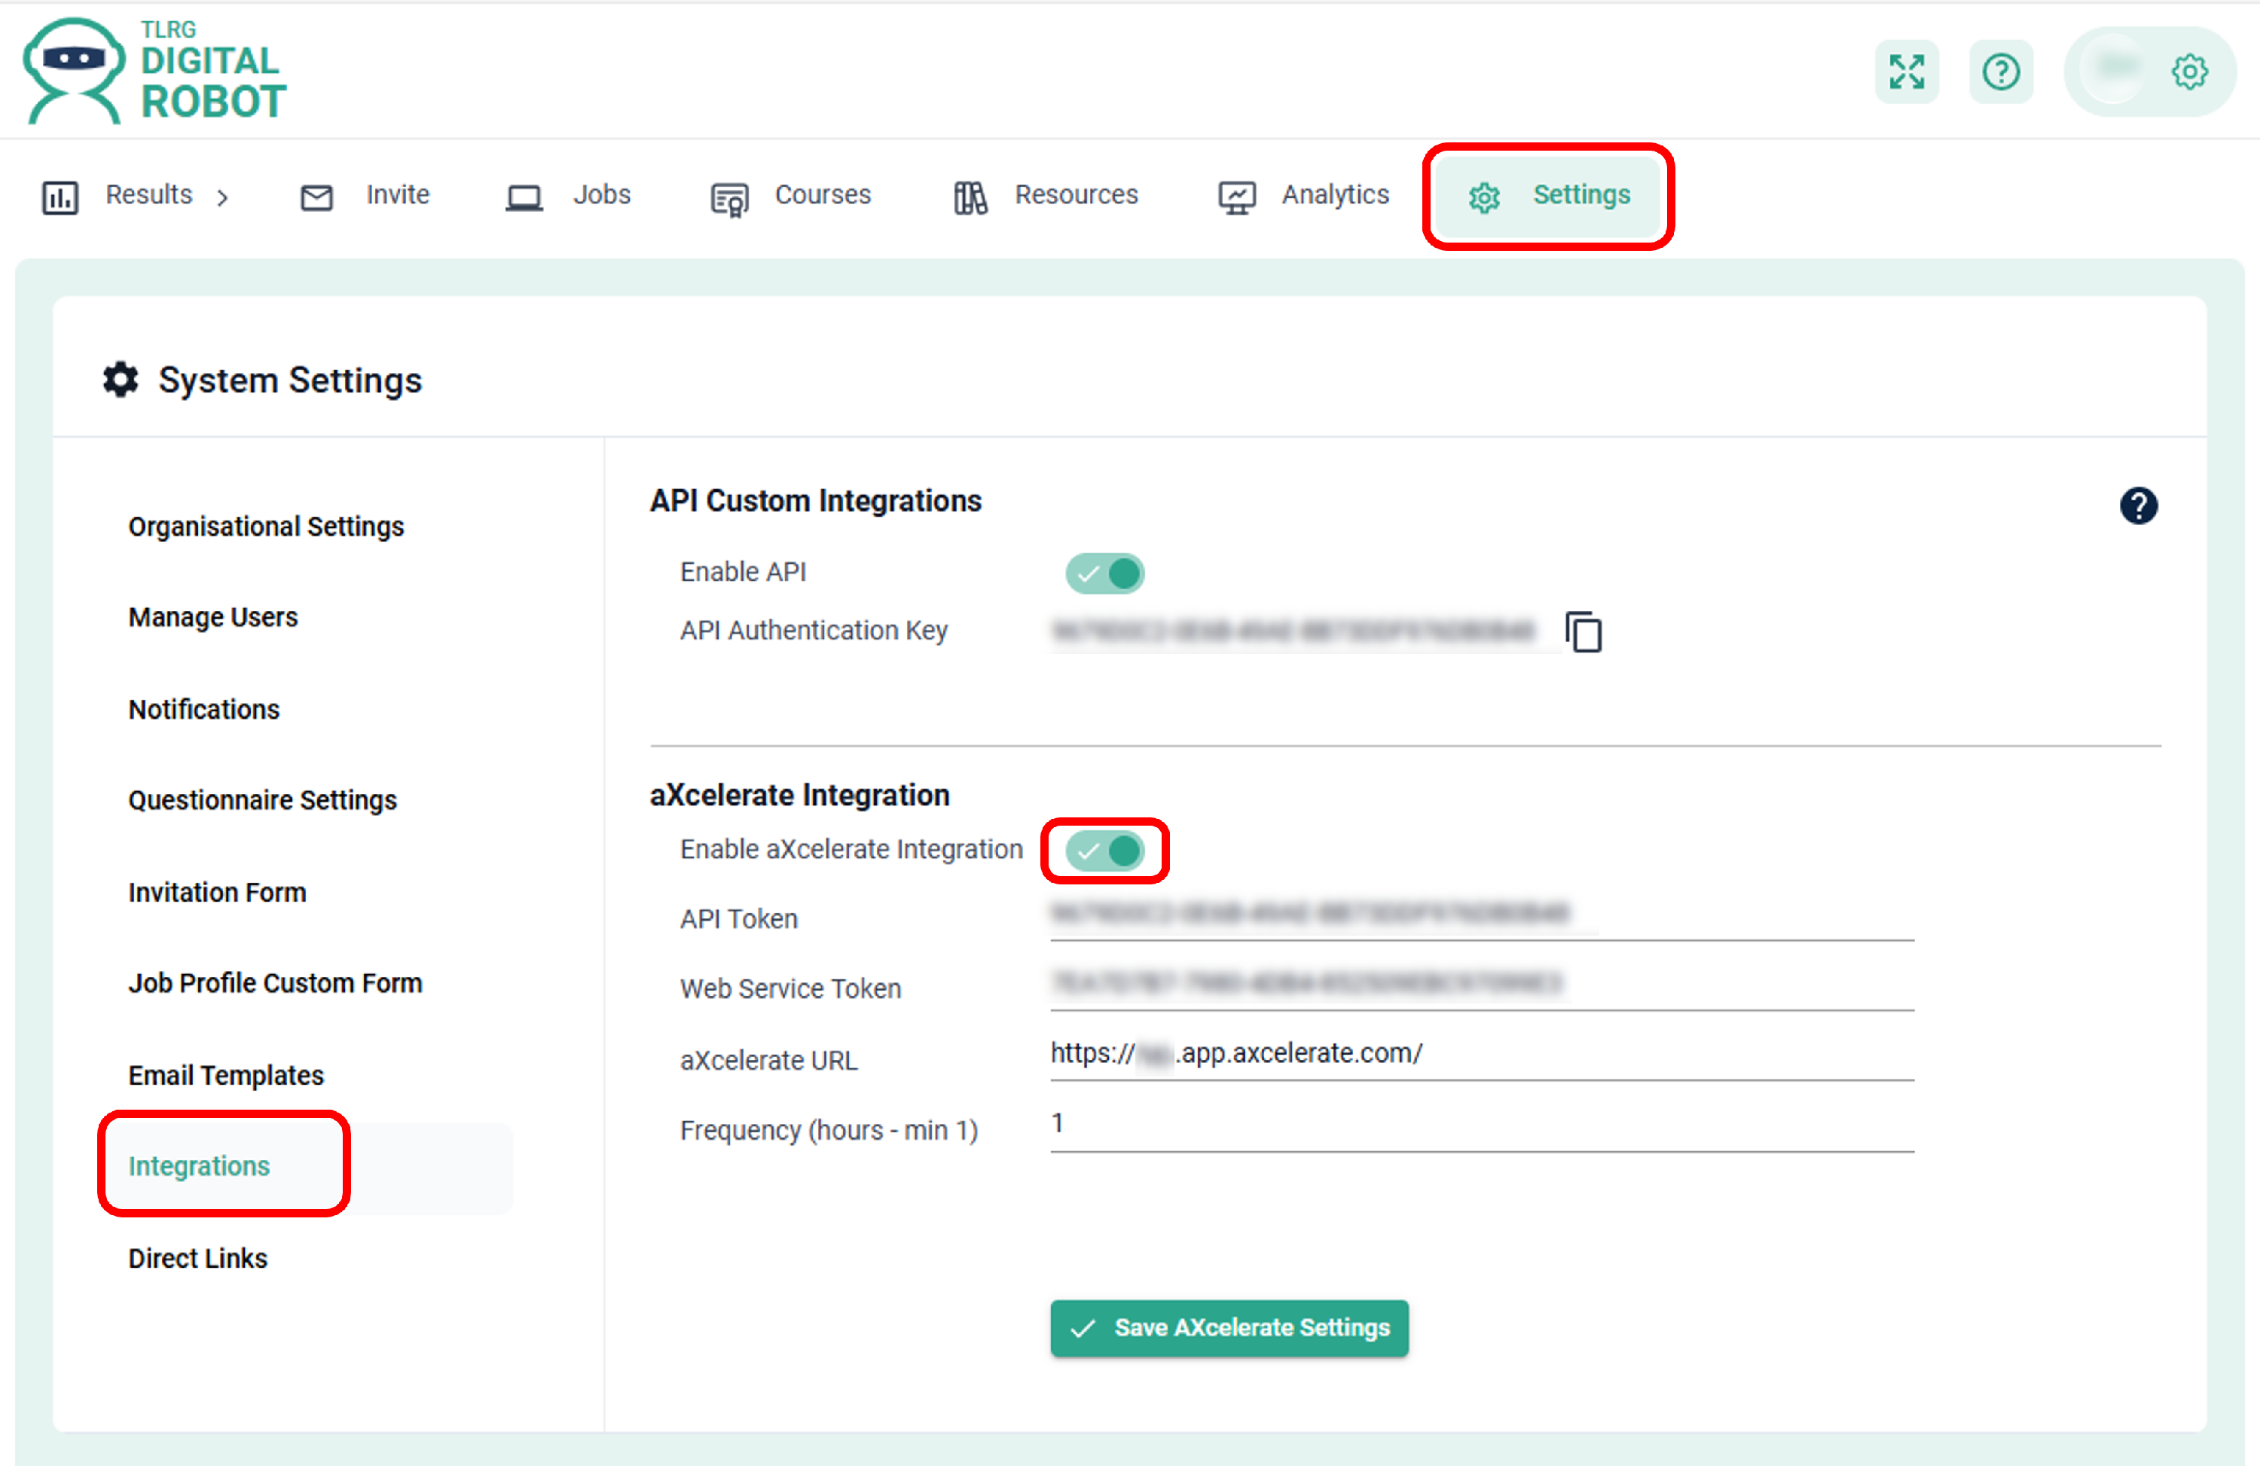Click the Jobs laptop icon
This screenshot has height=1466, width=2260.
pyautogui.click(x=524, y=197)
